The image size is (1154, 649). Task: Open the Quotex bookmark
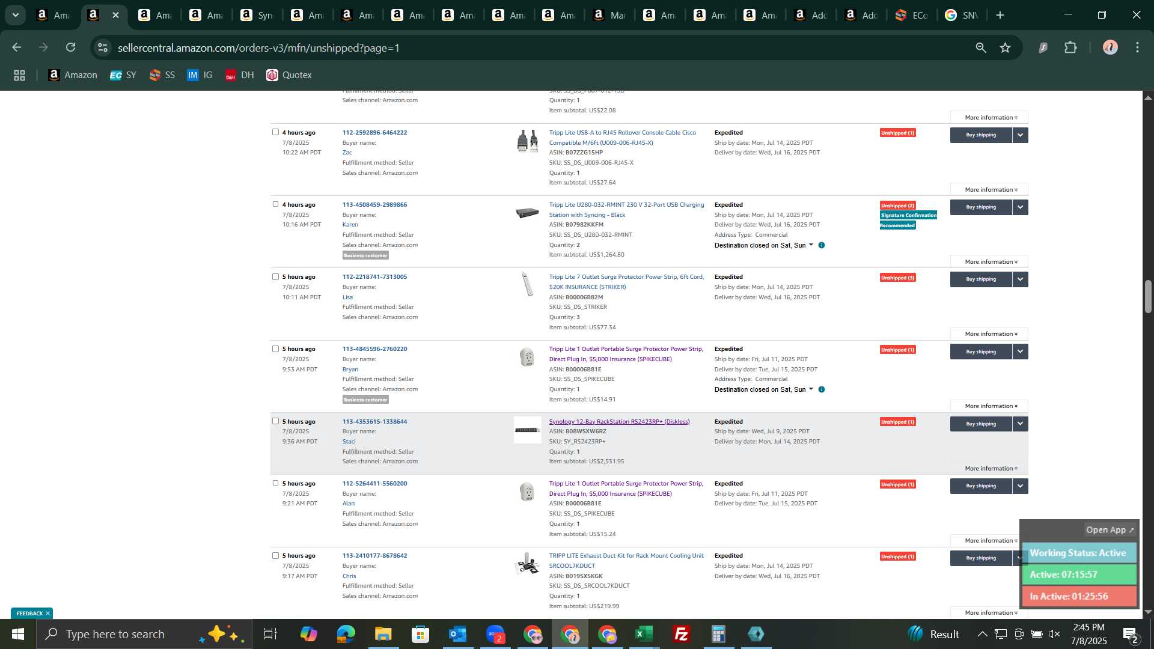pyautogui.click(x=289, y=75)
